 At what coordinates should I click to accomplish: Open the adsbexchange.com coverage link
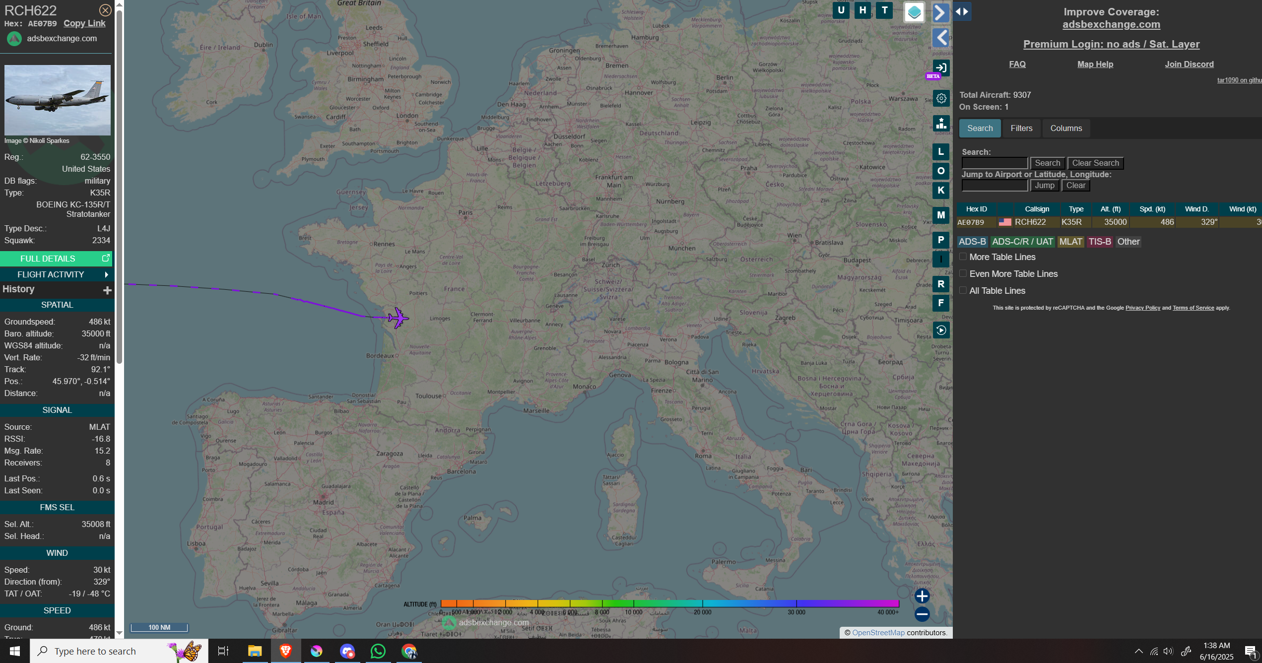click(1111, 24)
